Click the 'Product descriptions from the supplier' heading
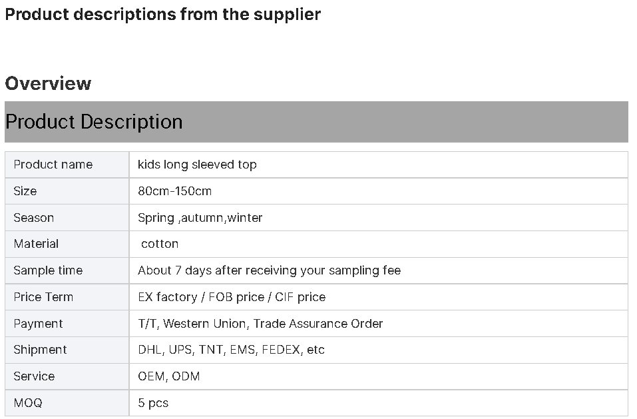Image resolution: width=637 pixels, height=419 pixels. coord(162,14)
